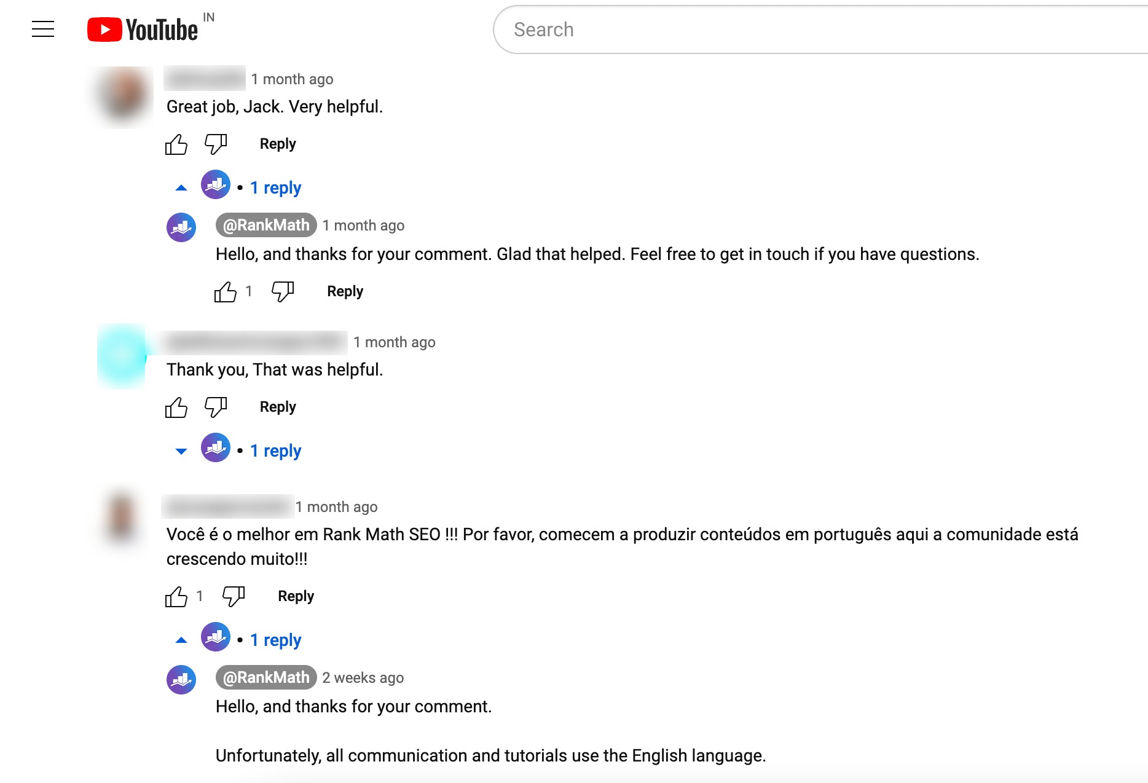
Task: Collapse replies under the first comment
Action: click(x=181, y=186)
